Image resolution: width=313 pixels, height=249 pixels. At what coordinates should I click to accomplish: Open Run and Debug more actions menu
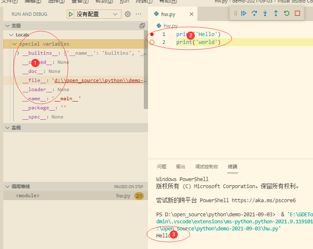click(x=138, y=14)
